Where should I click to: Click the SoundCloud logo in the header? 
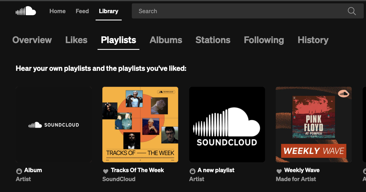26,11
